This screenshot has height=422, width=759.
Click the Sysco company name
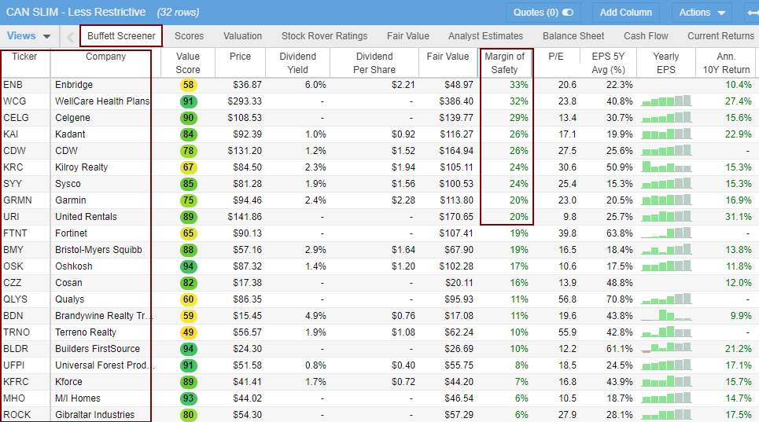coord(68,184)
